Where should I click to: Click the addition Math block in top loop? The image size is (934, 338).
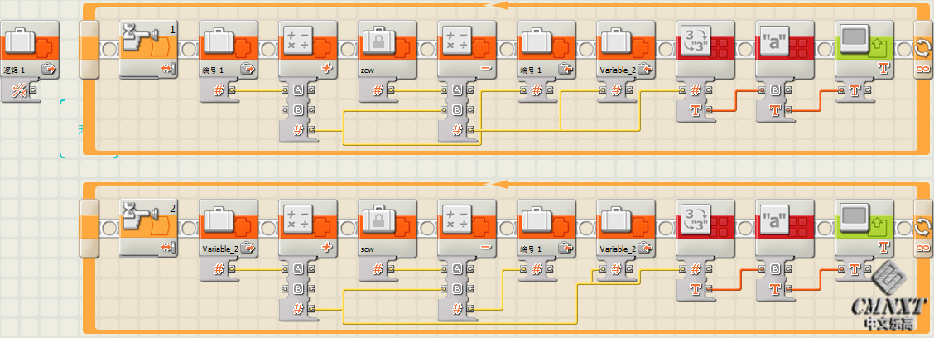click(307, 48)
